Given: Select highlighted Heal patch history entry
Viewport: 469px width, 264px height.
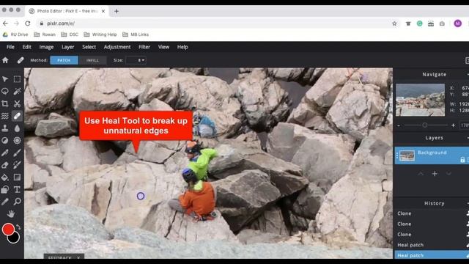Looking at the screenshot, I should click(x=431, y=255).
